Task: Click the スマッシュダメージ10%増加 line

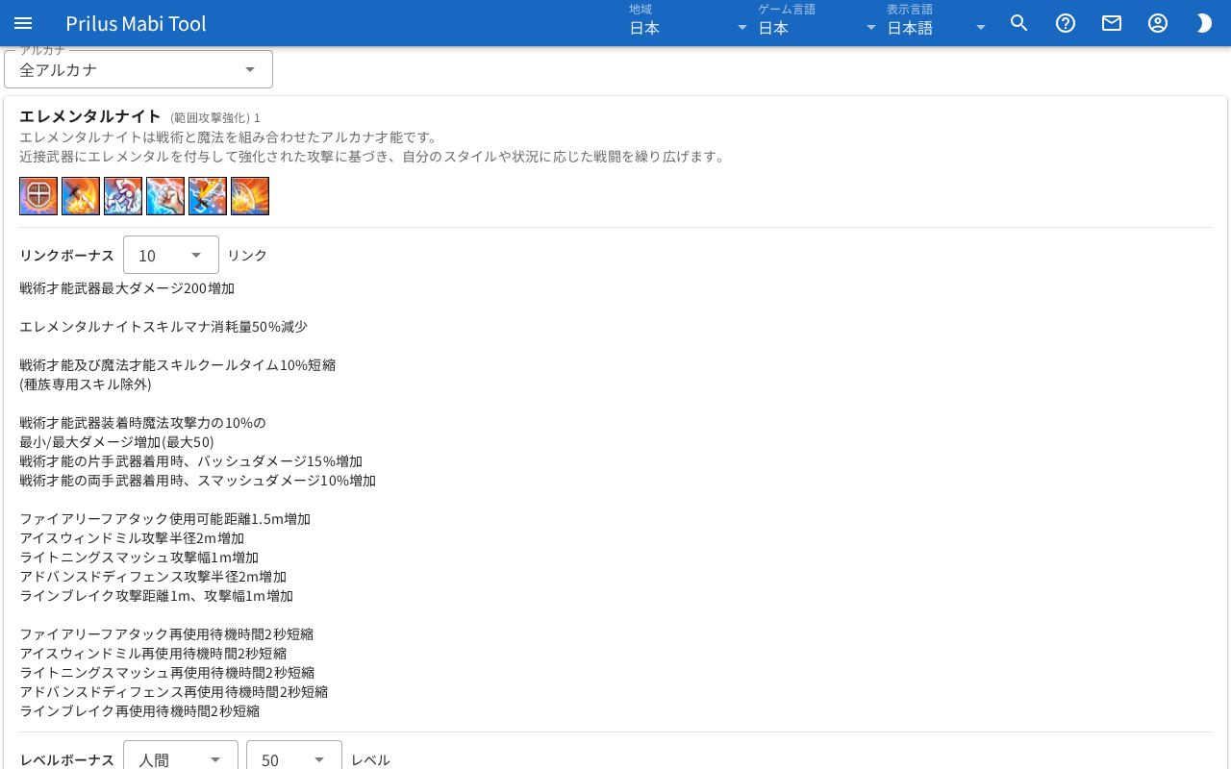Action: pos(197,481)
